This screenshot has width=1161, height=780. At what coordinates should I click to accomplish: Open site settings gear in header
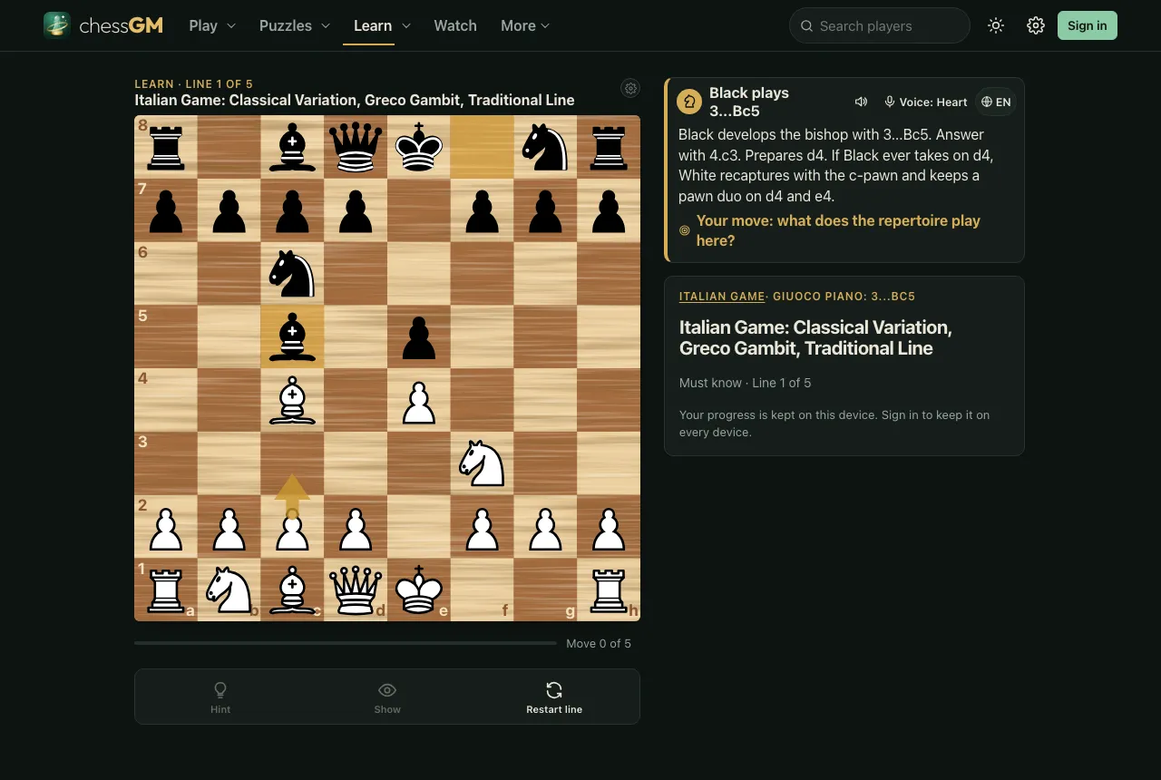(x=1036, y=25)
